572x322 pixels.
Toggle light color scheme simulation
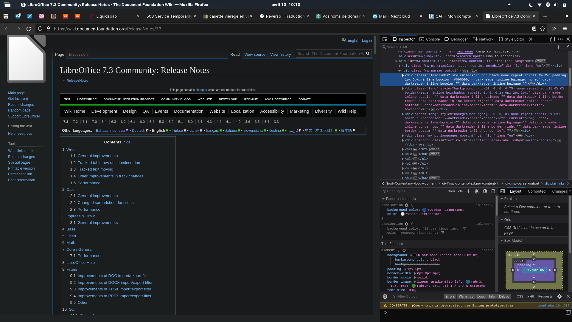pos(477,191)
